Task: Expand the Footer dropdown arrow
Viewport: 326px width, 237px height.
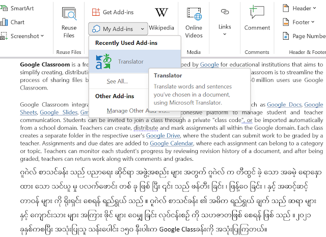Action: (x=313, y=22)
